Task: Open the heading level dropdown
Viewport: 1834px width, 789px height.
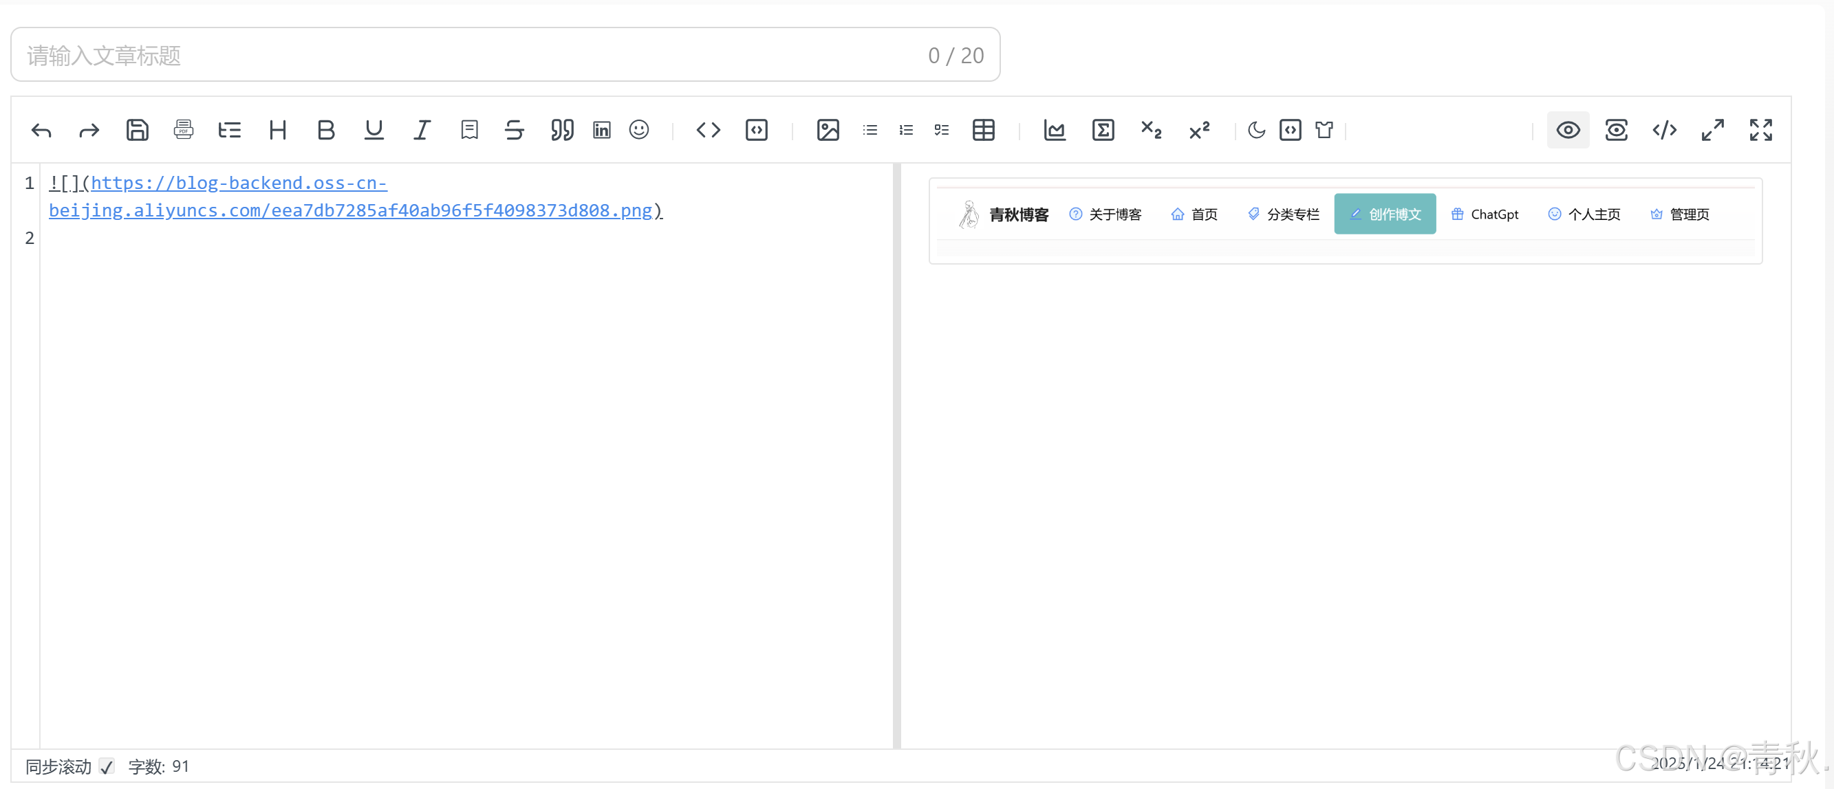Action: 278,130
